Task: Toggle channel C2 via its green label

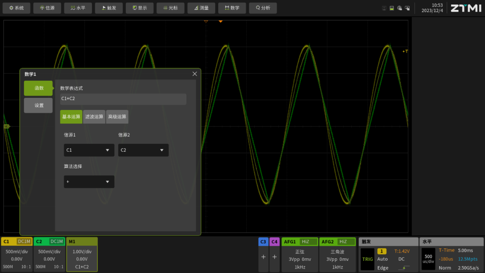Action: coord(39,242)
